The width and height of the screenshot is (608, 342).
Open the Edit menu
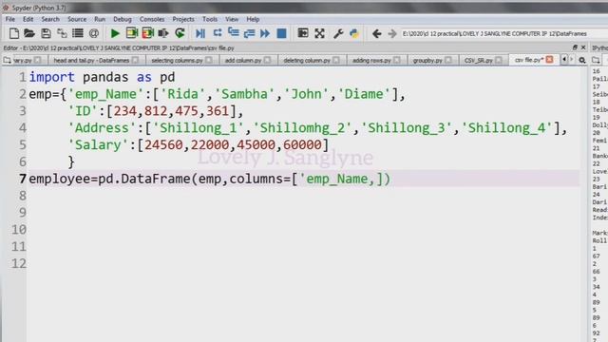pyautogui.click(x=28, y=19)
